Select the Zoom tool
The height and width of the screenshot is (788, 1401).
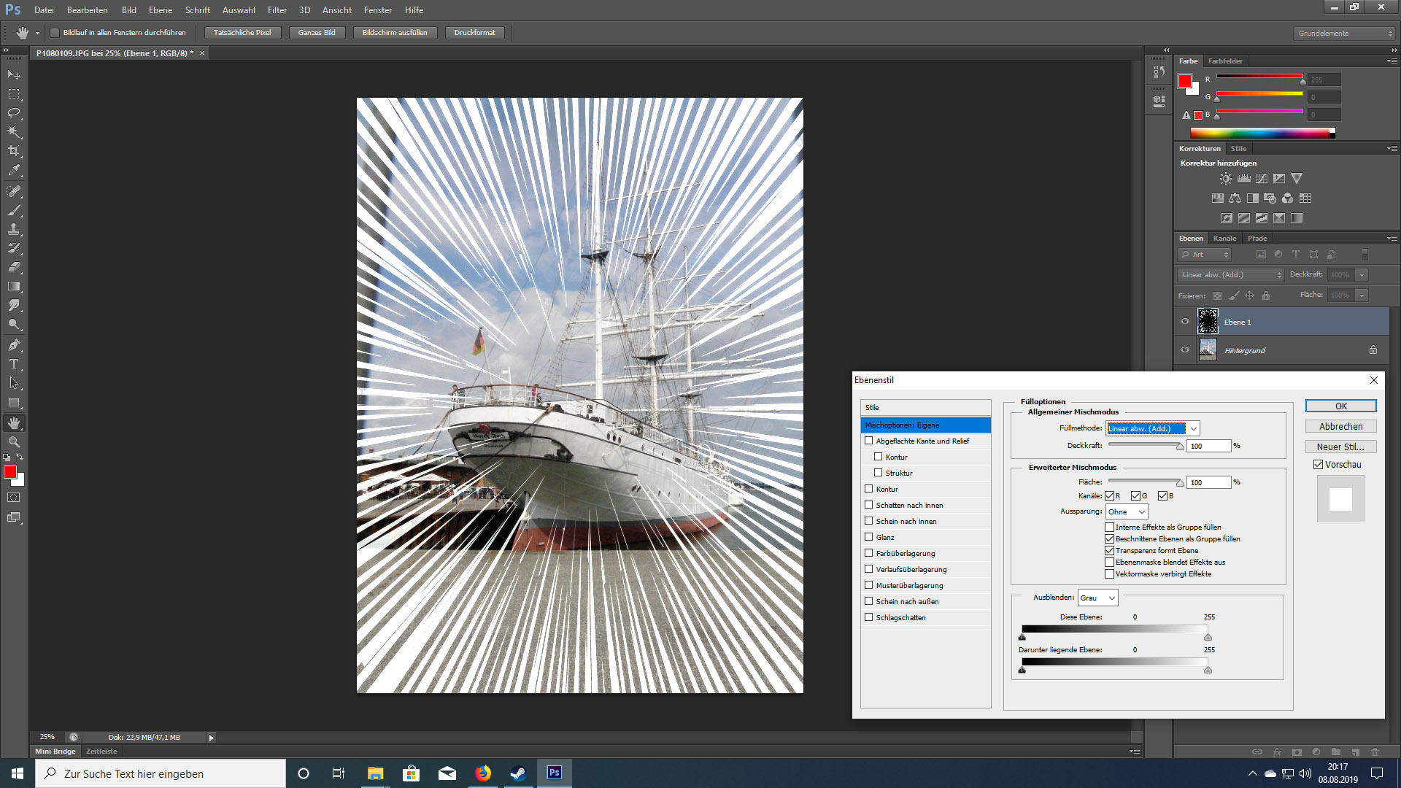(14, 442)
